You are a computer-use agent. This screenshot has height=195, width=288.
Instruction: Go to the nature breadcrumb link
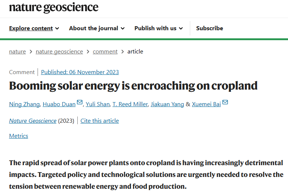click(17, 52)
